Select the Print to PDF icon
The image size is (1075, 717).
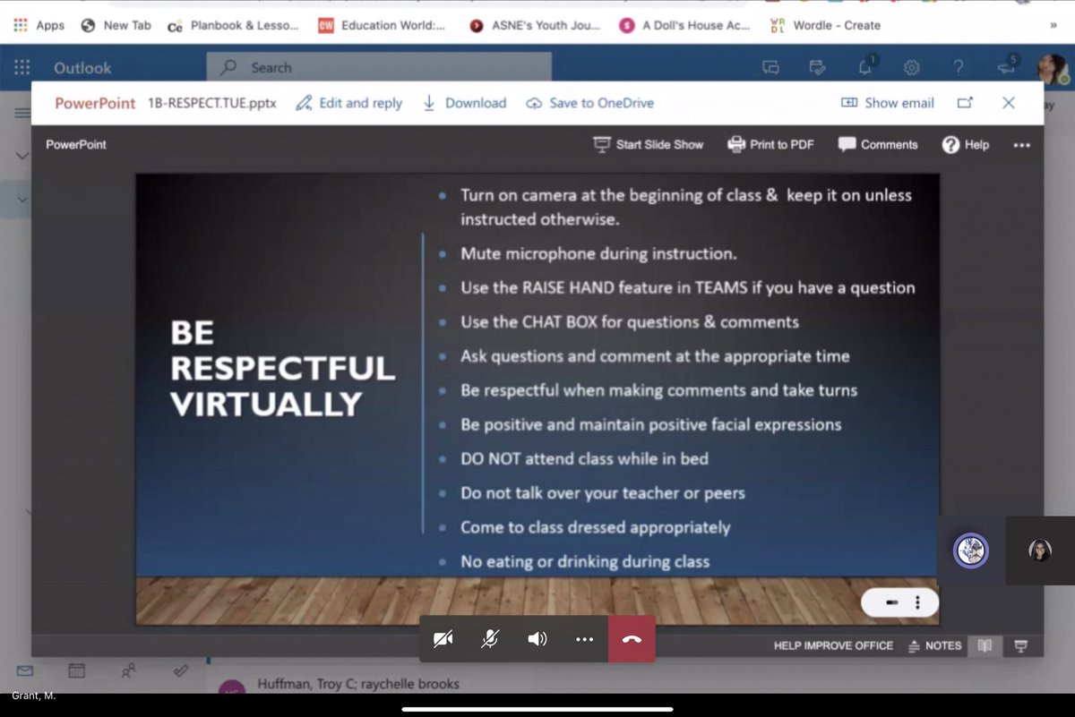pos(736,144)
